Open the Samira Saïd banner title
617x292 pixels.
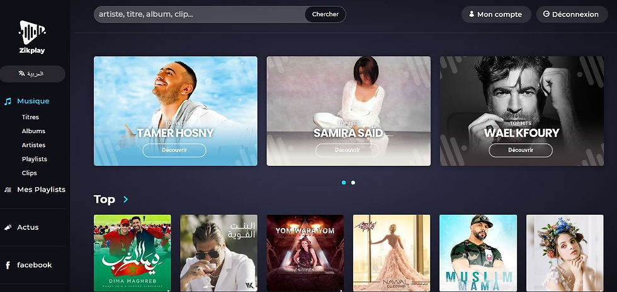(x=348, y=133)
